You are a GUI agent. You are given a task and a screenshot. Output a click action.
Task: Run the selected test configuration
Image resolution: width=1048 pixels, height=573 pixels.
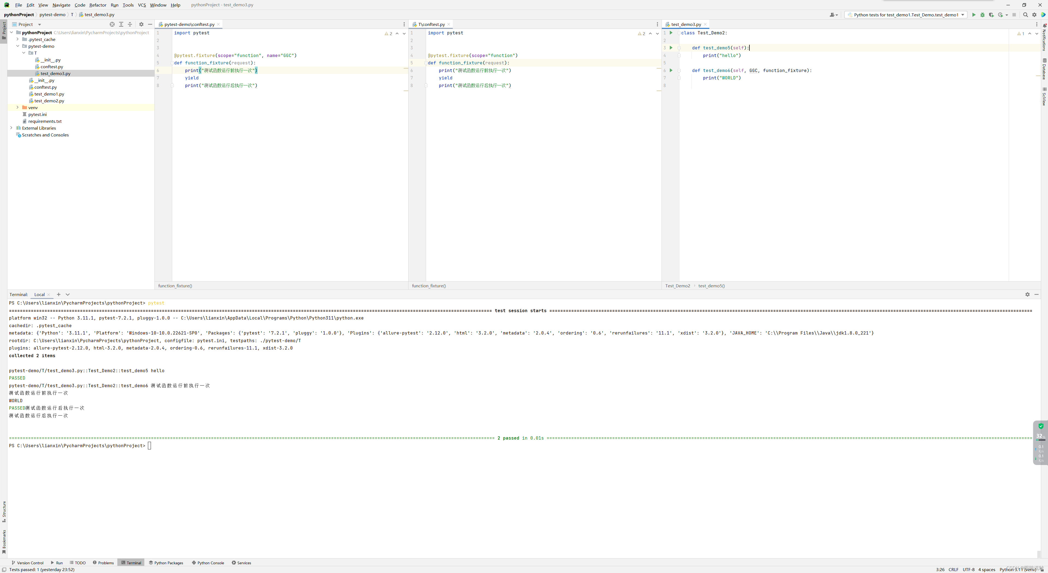pyautogui.click(x=973, y=15)
